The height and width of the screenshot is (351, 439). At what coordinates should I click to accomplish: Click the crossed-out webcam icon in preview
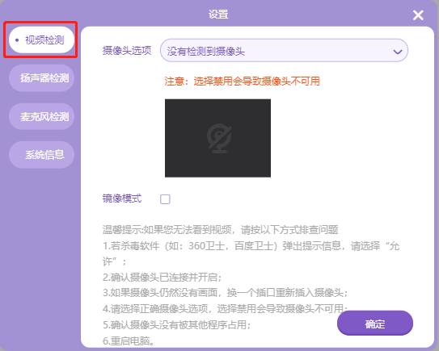[219, 138]
